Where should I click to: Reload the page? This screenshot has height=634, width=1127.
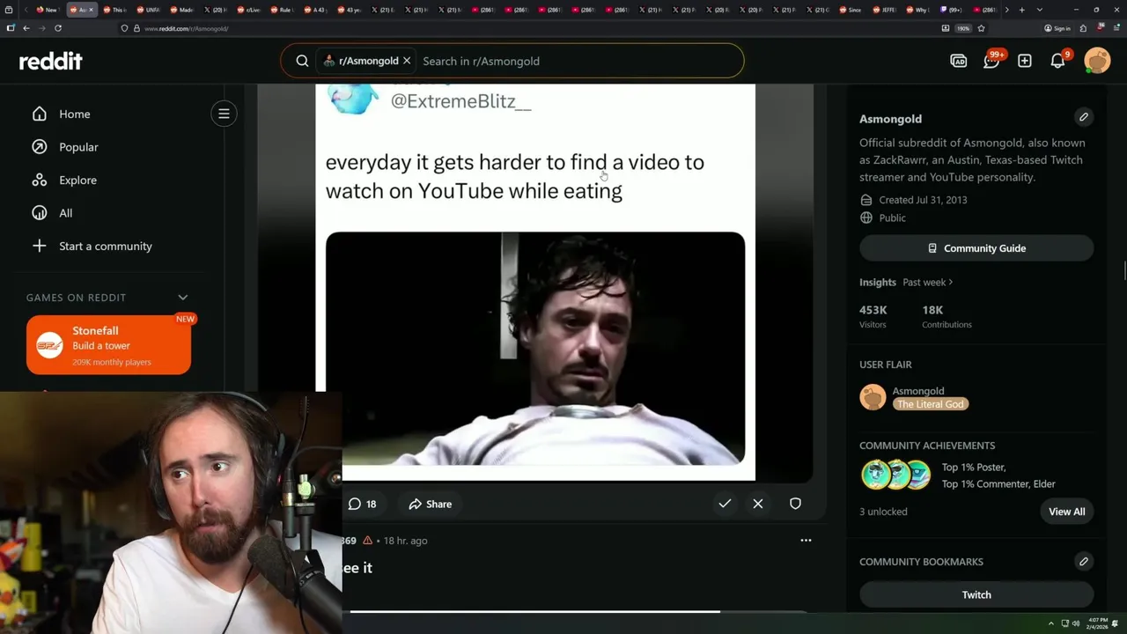point(58,28)
